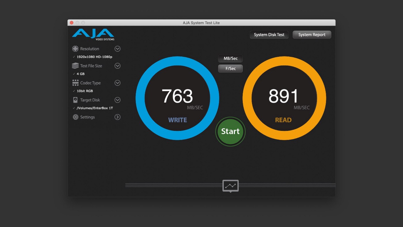Screen dimensions: 403x227
Task: Click the blue WRITE speed gauge
Action: (177, 98)
